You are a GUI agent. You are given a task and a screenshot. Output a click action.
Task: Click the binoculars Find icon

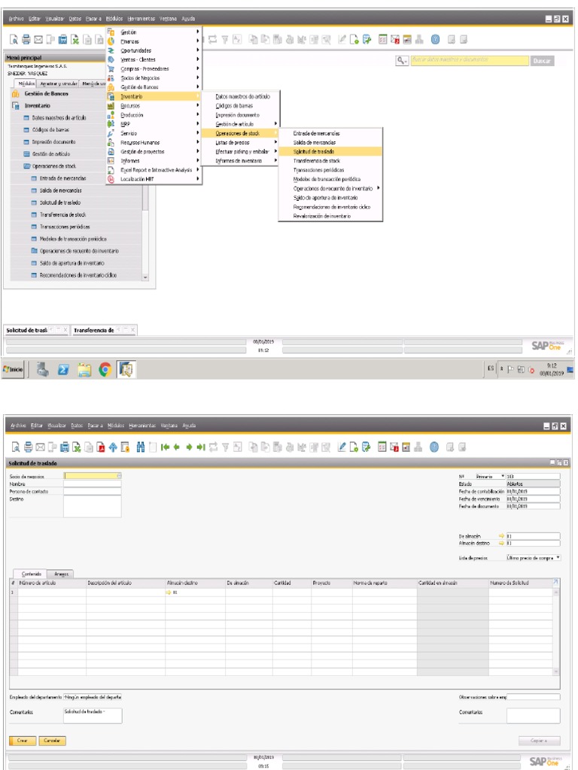(x=141, y=447)
